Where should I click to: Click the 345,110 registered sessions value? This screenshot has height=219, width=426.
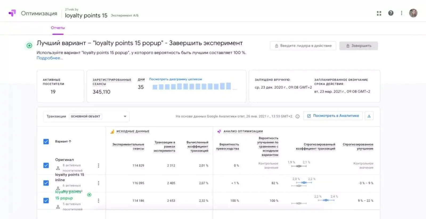click(102, 92)
